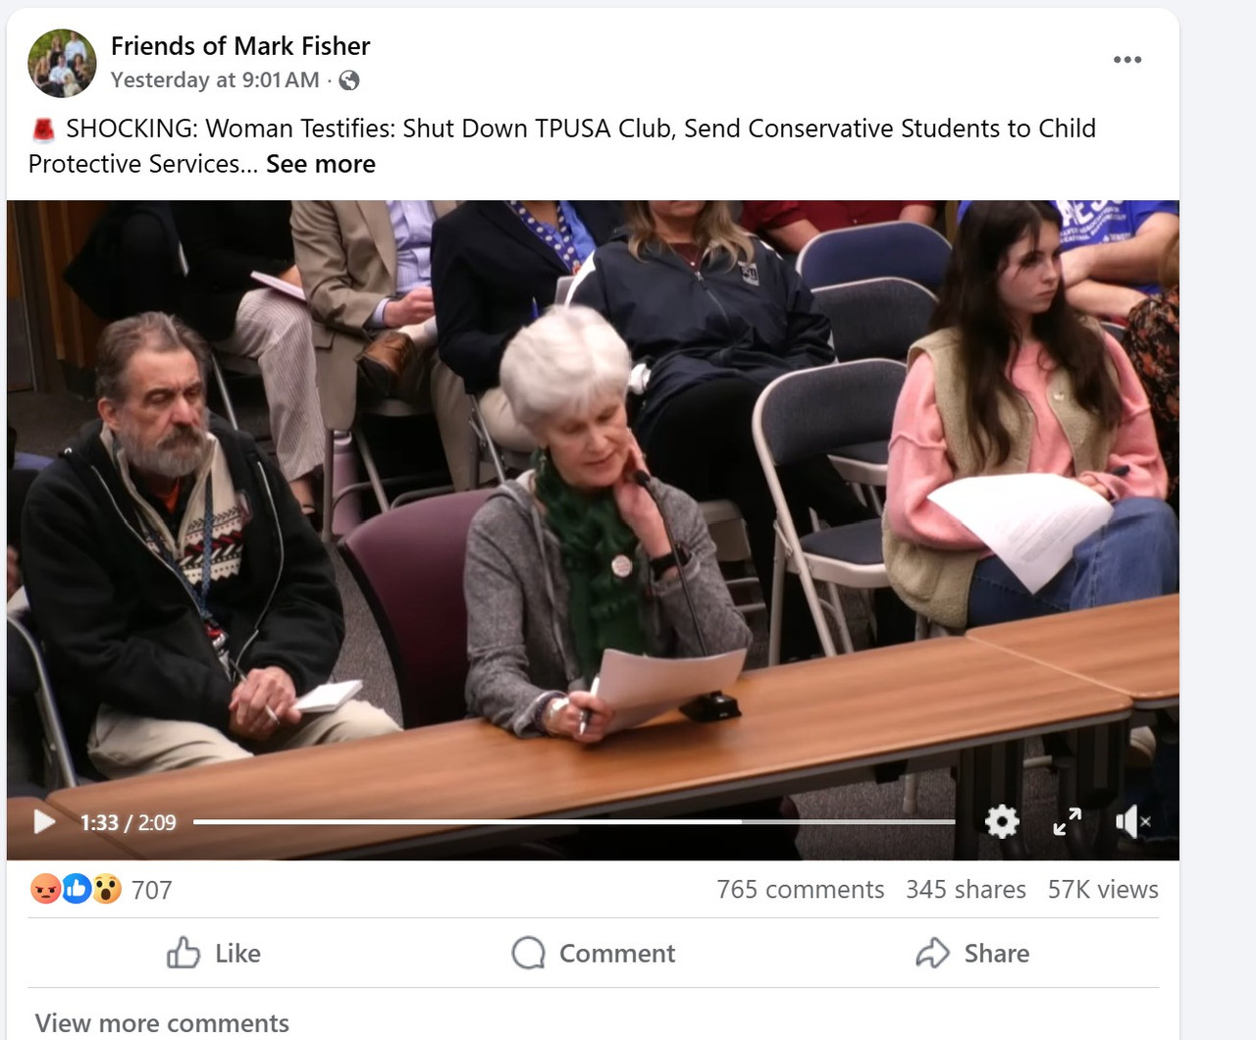Seek along the video progress bar
The image size is (1256, 1040).
[574, 821]
